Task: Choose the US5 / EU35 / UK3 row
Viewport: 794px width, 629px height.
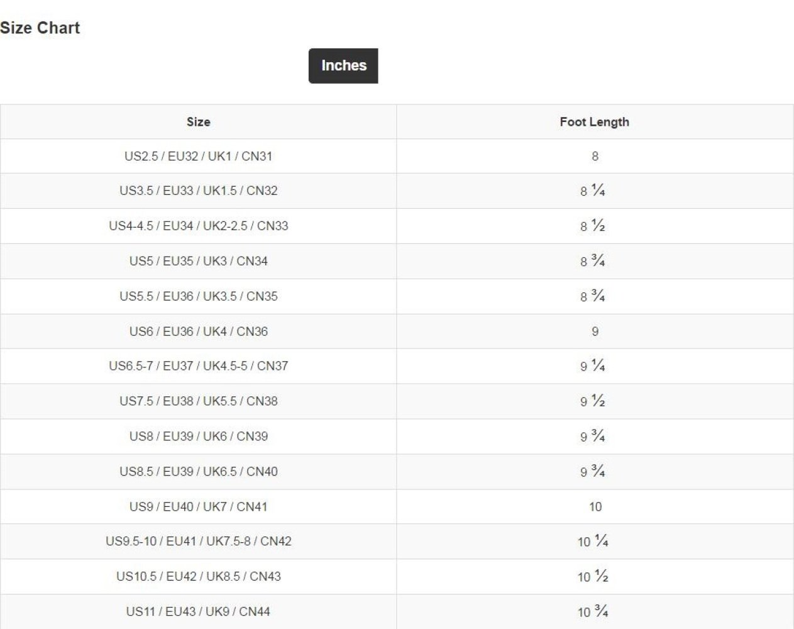Action: pos(198,261)
